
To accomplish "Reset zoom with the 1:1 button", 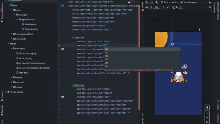I will (x=207, y=122).
